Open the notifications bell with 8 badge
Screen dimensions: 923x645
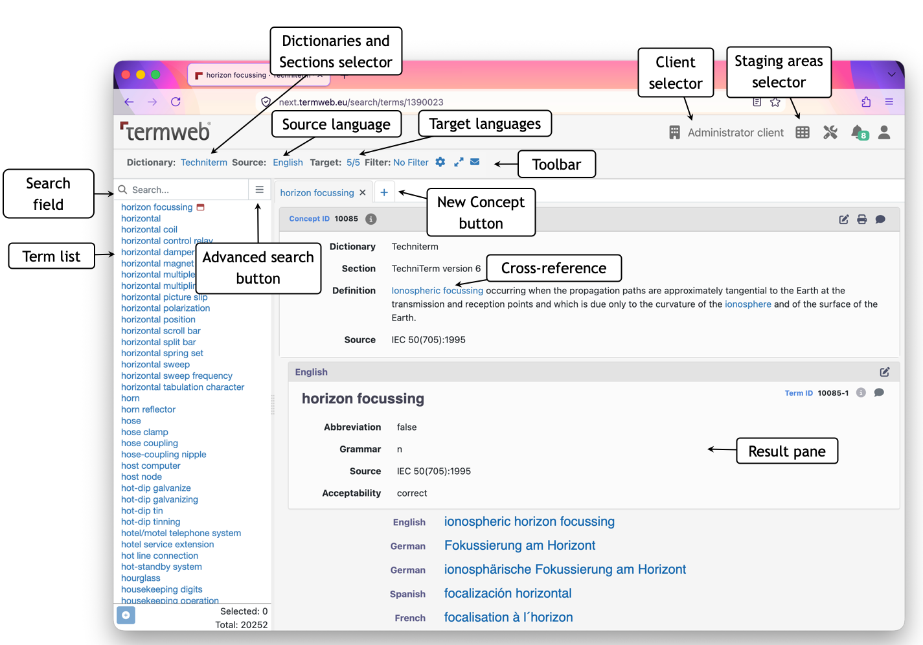coord(860,132)
